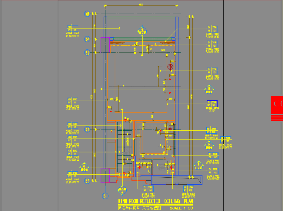Click the CH 2300 PT 101 ceiling tag

coord(73,152)
